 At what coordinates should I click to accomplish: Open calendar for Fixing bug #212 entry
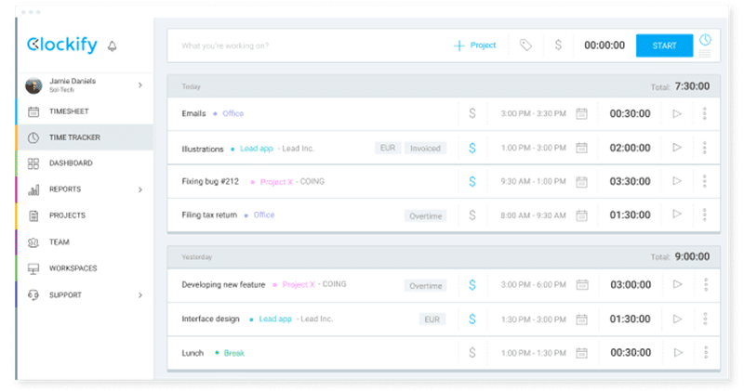(x=582, y=181)
